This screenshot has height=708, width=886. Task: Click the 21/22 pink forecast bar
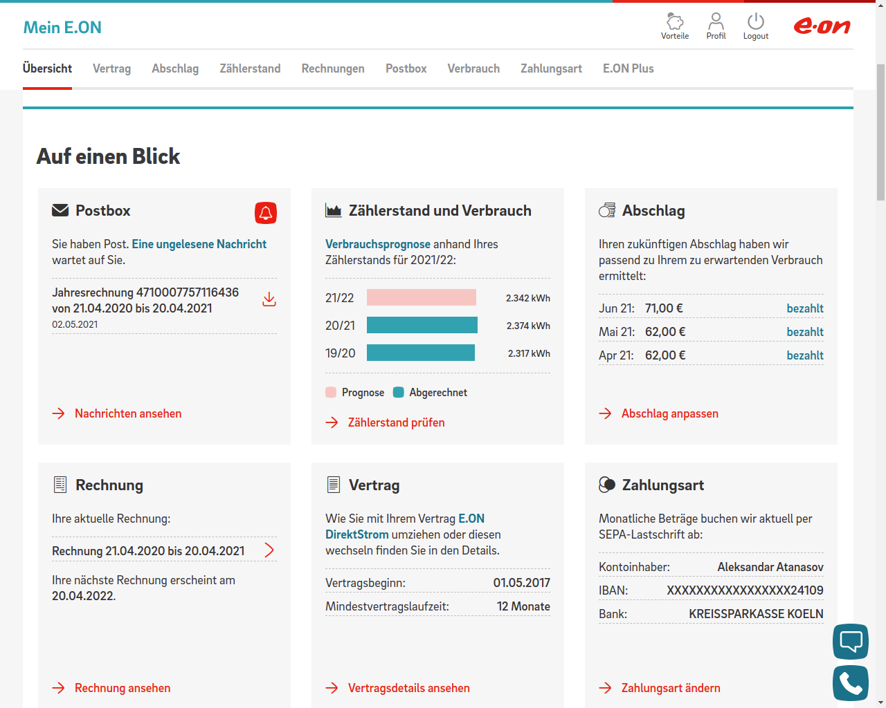tap(422, 297)
